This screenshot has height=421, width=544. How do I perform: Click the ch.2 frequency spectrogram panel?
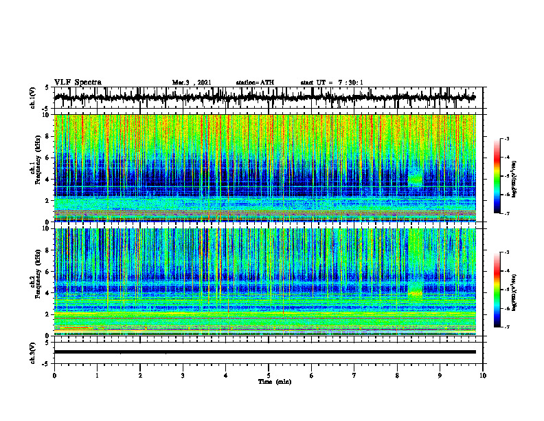click(264, 282)
